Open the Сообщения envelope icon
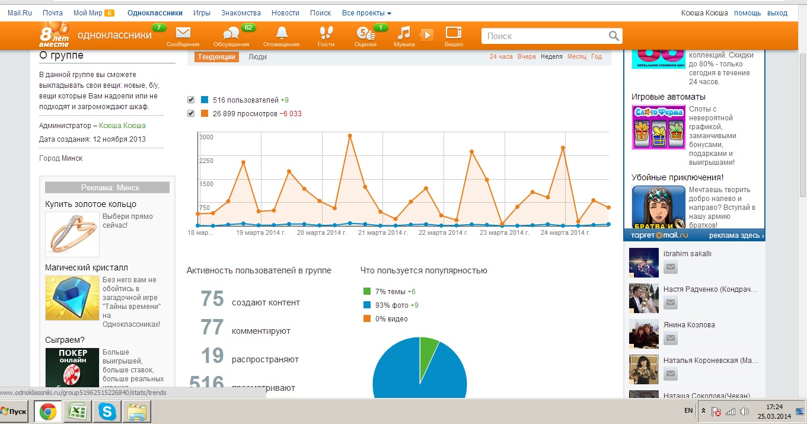The height and width of the screenshot is (424, 807). pos(183,33)
